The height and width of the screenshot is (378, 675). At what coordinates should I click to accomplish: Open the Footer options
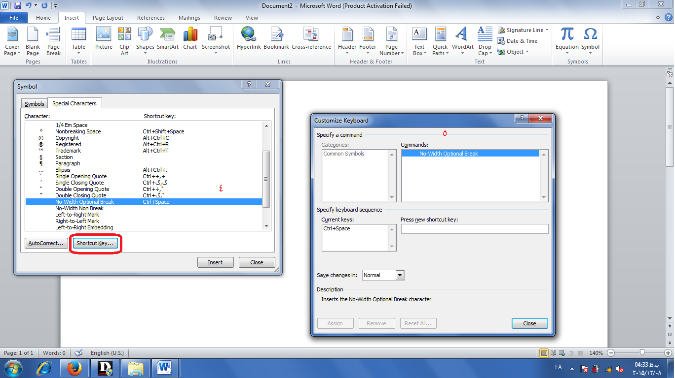coord(368,41)
